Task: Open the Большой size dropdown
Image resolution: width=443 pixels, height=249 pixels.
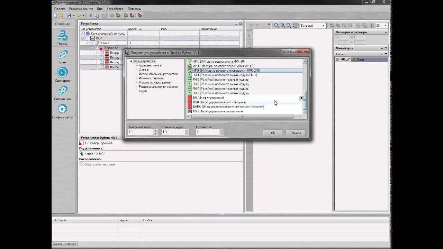Action: pyautogui.click(x=324, y=25)
